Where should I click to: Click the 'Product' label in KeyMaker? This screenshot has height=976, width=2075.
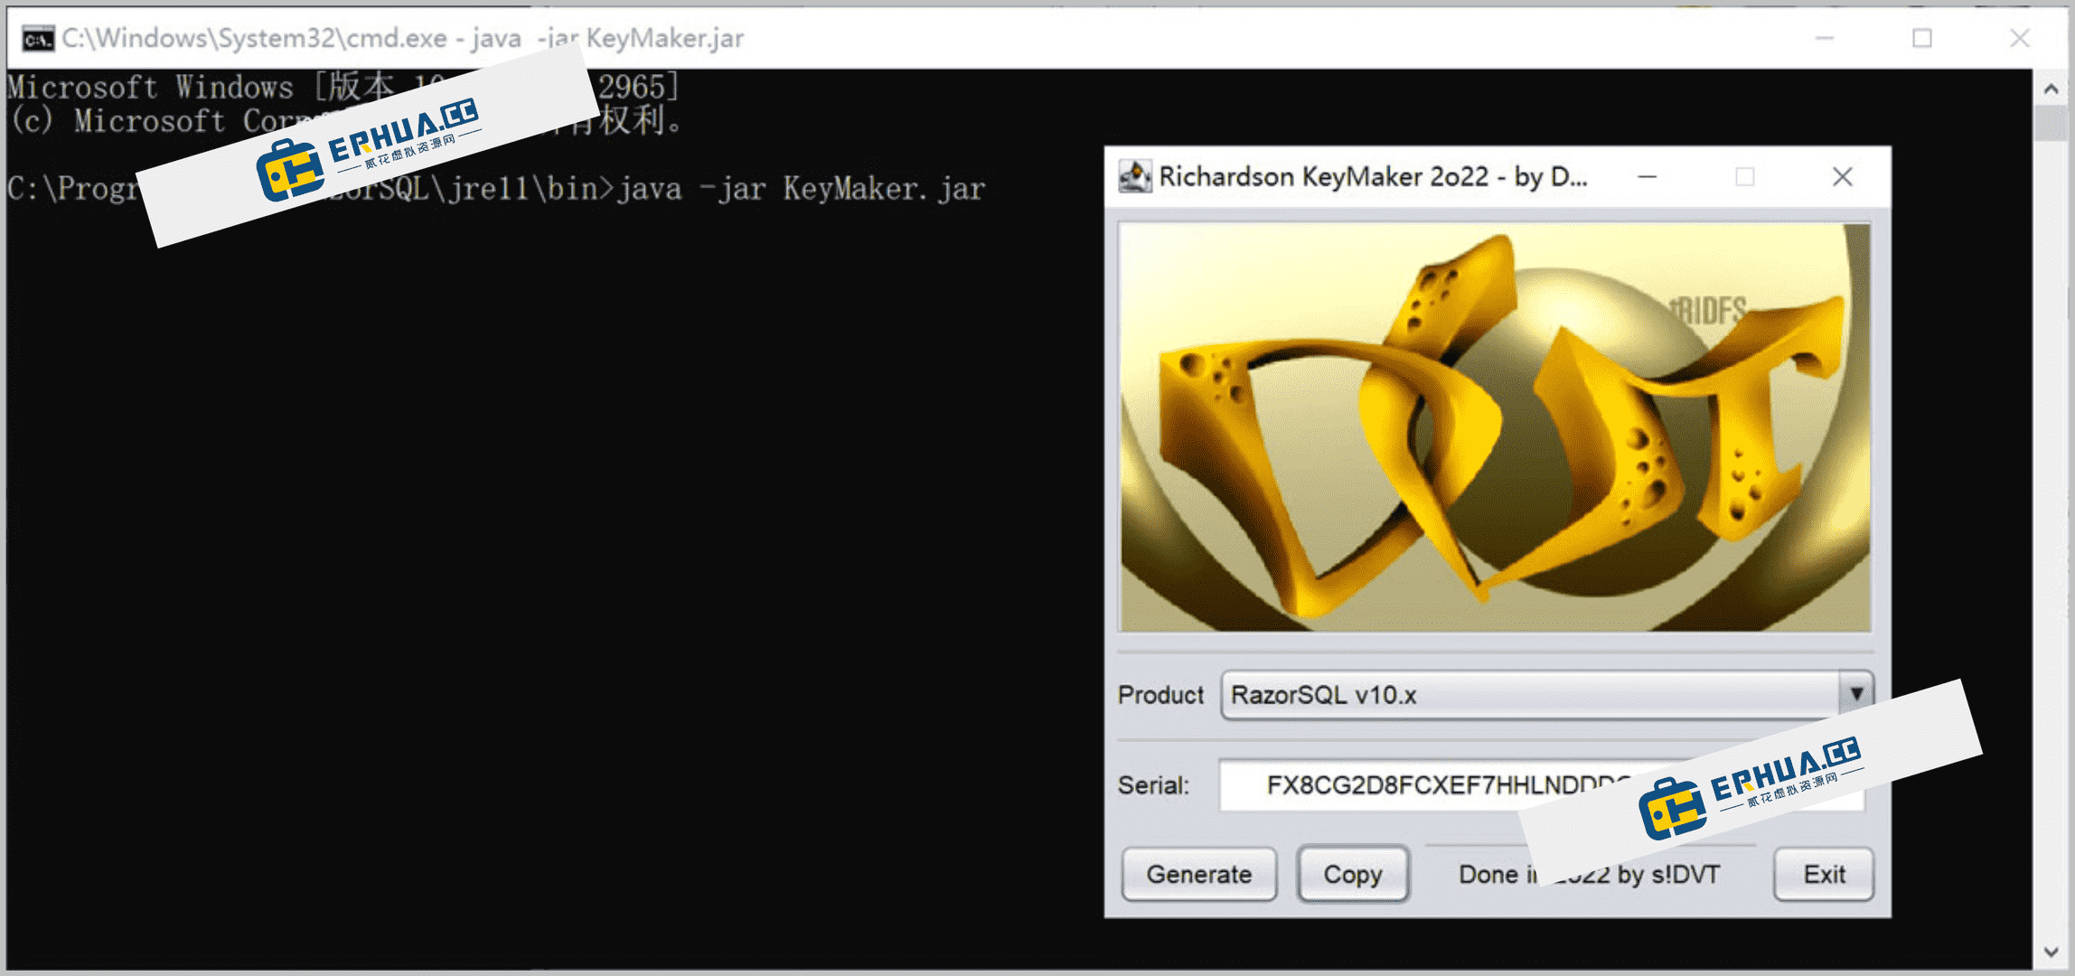(1161, 695)
